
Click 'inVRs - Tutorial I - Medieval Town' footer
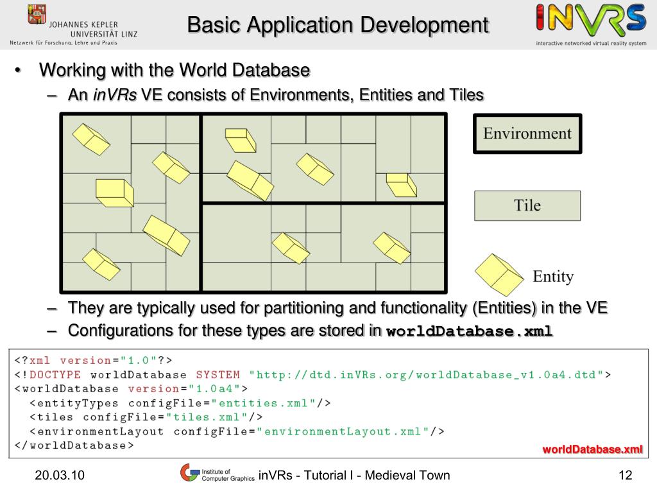pyautogui.click(x=354, y=476)
